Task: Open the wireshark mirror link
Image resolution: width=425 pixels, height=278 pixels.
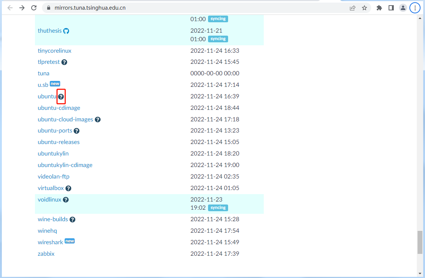Action: coord(50,242)
